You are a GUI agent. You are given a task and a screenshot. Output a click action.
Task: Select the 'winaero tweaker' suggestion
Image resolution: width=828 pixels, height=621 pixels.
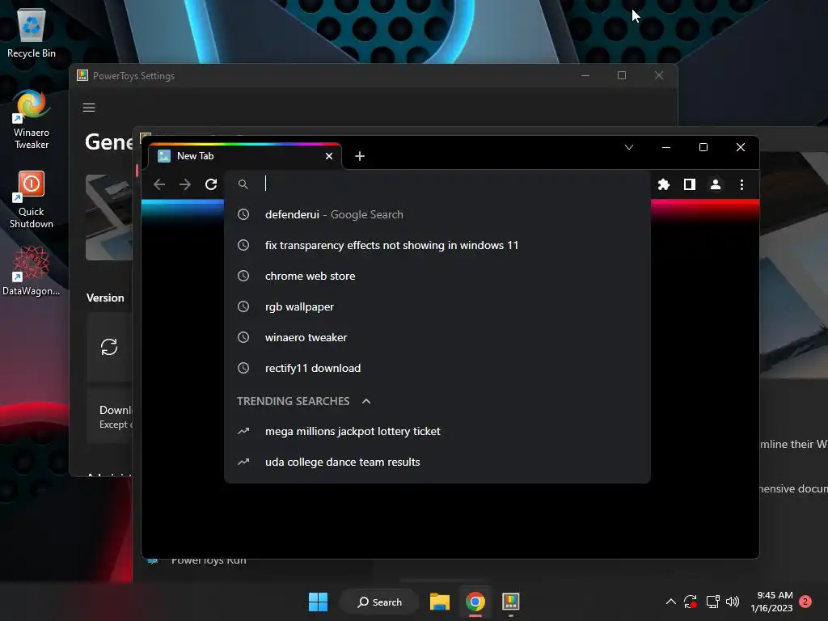pyautogui.click(x=437, y=337)
